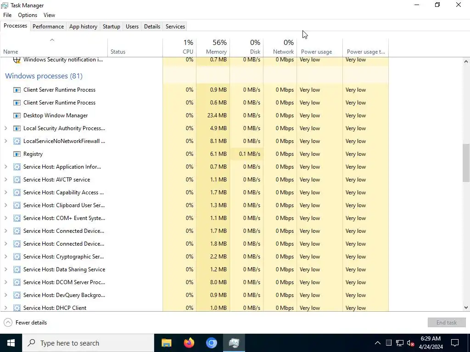Image resolution: width=470 pixels, height=352 pixels.
Task: Open the File menu
Action: point(7,15)
